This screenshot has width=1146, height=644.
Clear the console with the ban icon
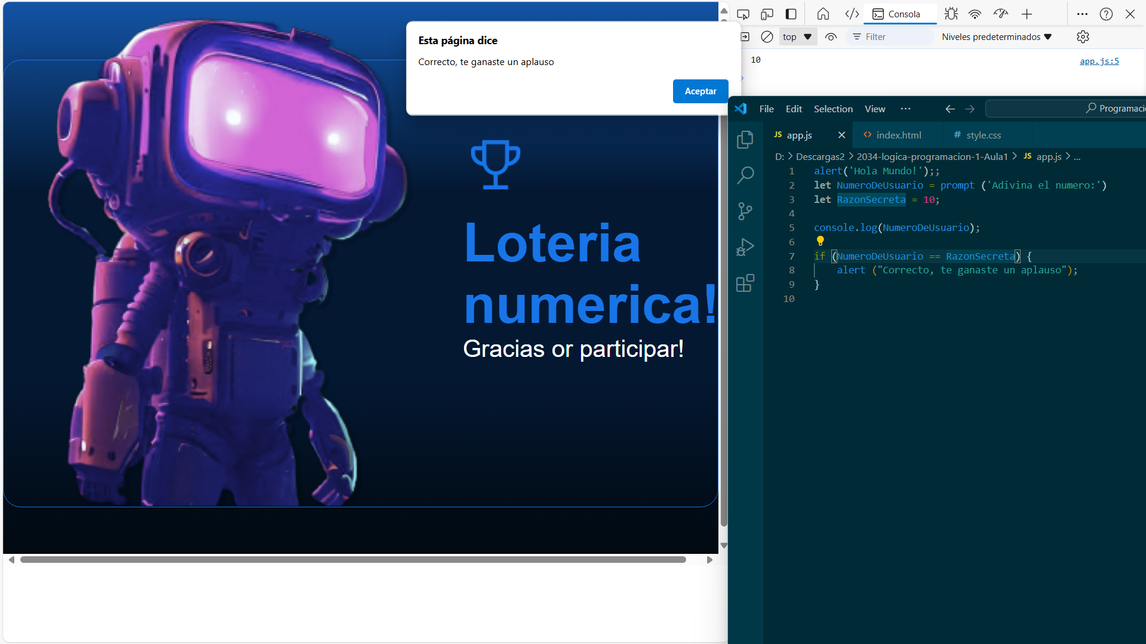coord(767,37)
